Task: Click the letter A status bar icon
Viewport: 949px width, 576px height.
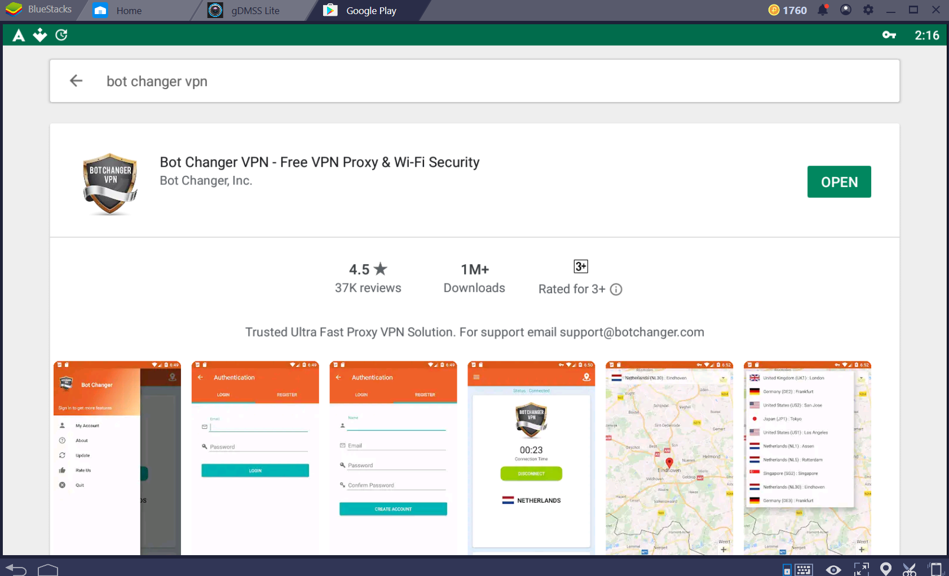Action: point(19,36)
